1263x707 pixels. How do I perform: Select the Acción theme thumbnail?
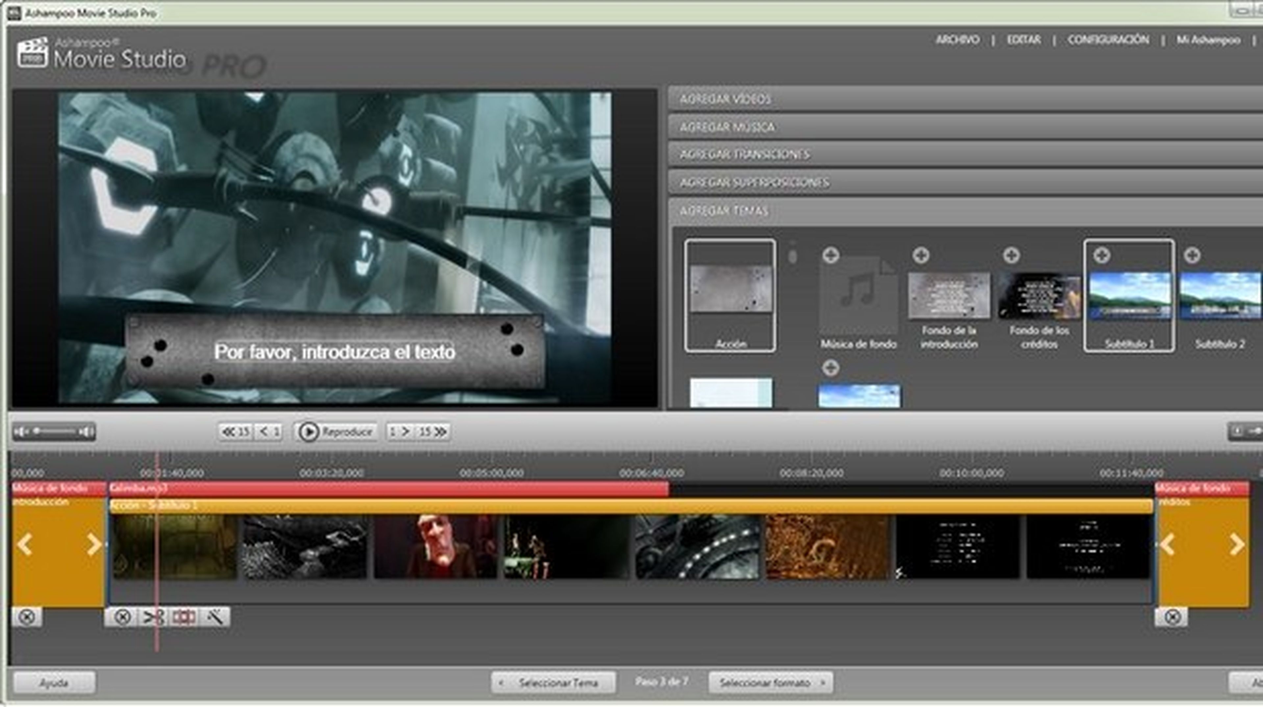(x=731, y=296)
